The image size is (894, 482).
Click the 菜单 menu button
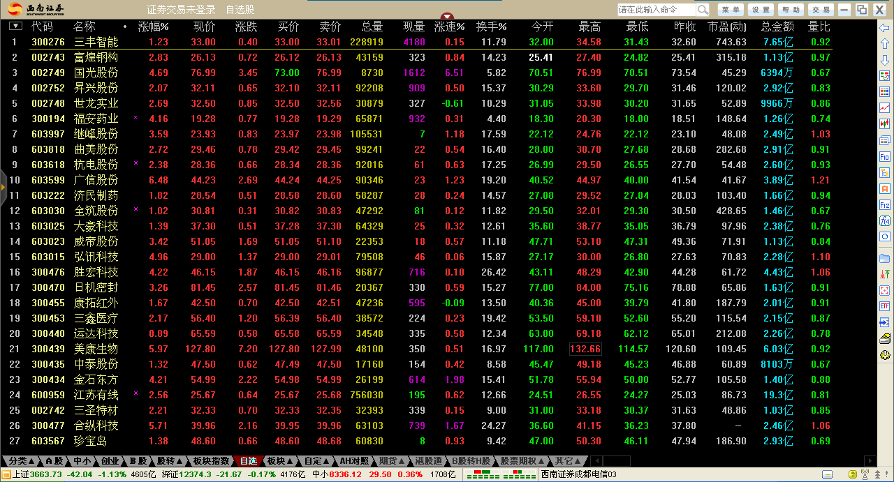point(731,10)
